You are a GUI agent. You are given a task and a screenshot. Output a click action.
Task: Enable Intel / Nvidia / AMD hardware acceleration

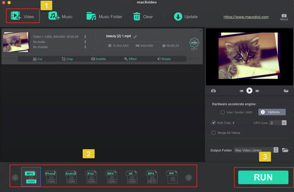point(223,113)
